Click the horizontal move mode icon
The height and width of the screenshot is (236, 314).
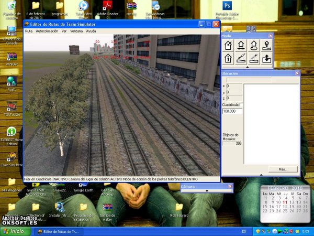coord(241,45)
